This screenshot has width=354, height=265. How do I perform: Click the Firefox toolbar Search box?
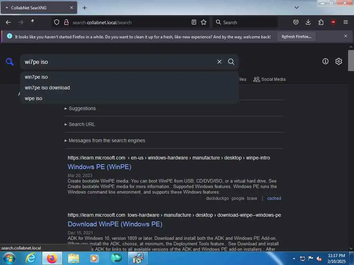245,22
